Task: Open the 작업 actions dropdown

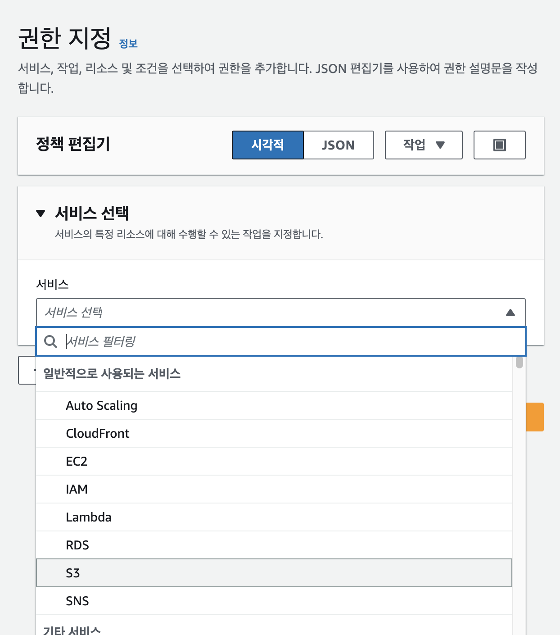Action: click(423, 145)
